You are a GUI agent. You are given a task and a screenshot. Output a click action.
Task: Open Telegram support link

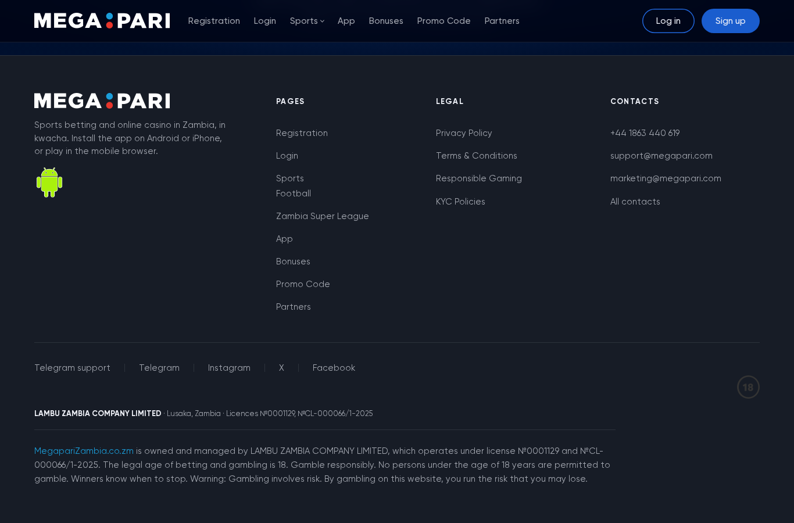(72, 368)
